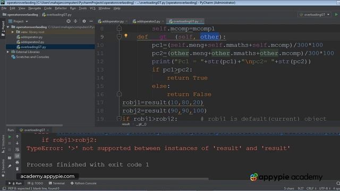Viewport: 340px width, 191px height.
Task: Open the Python Console tool window
Action: tap(83, 183)
